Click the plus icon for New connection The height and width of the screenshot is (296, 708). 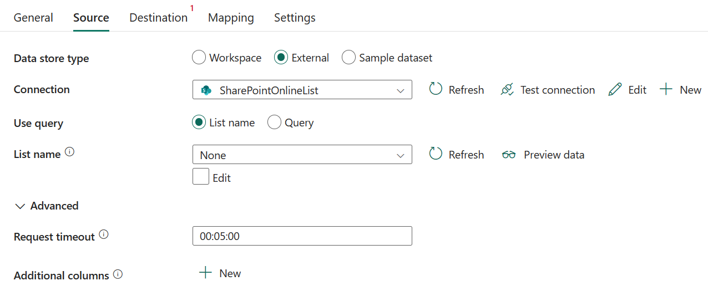666,89
